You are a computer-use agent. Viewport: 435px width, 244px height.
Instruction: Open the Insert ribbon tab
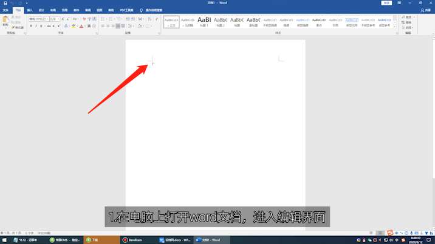click(29, 10)
